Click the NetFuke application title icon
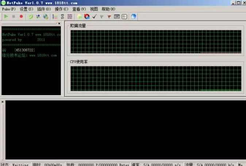This screenshot has width=246, height=166. (3, 3)
